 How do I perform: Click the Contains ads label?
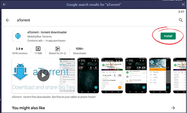point(35,41)
